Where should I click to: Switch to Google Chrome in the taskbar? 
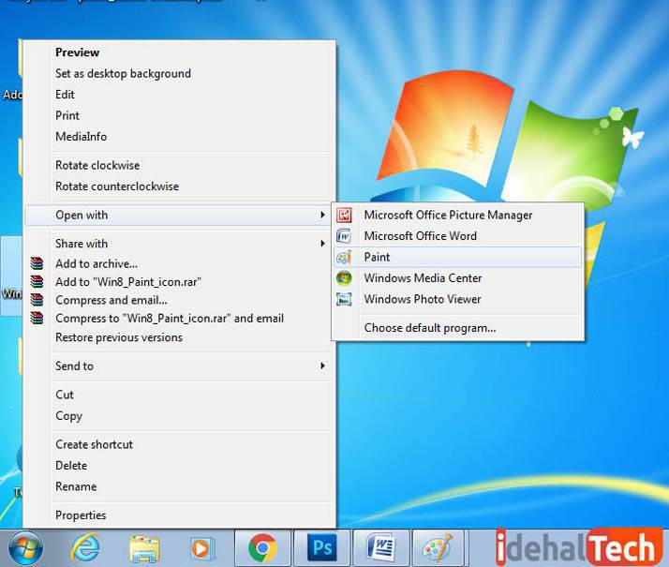pyautogui.click(x=262, y=548)
